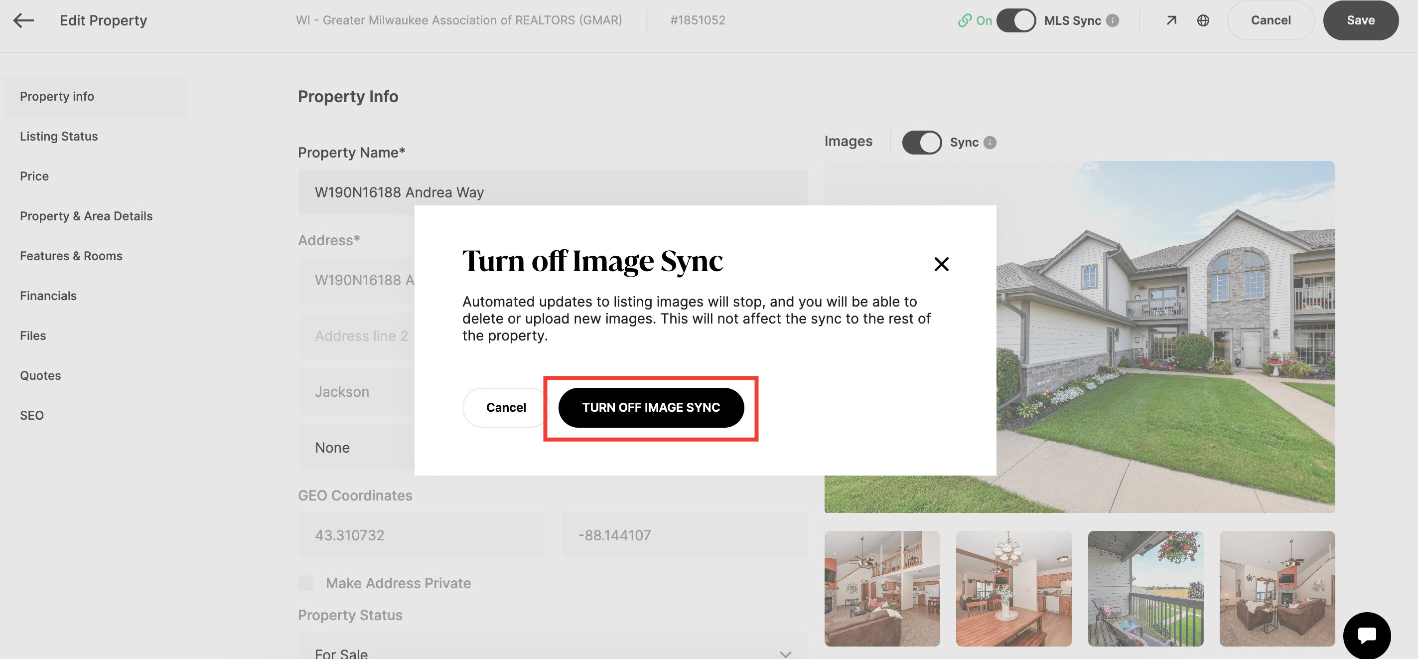Toggle the MLS Sync switch
Image resolution: width=1418 pixels, height=659 pixels.
coord(1015,20)
